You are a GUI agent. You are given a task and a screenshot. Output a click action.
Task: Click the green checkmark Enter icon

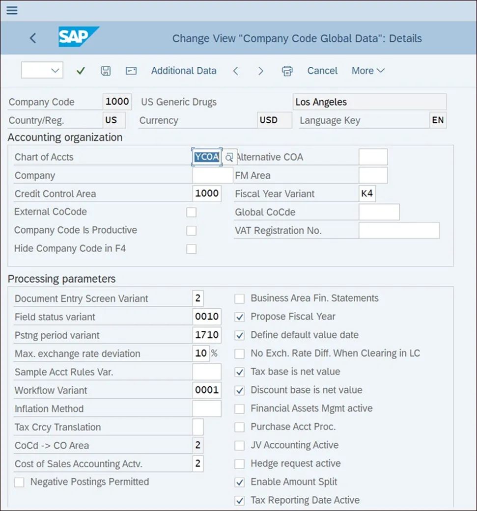pyautogui.click(x=81, y=71)
